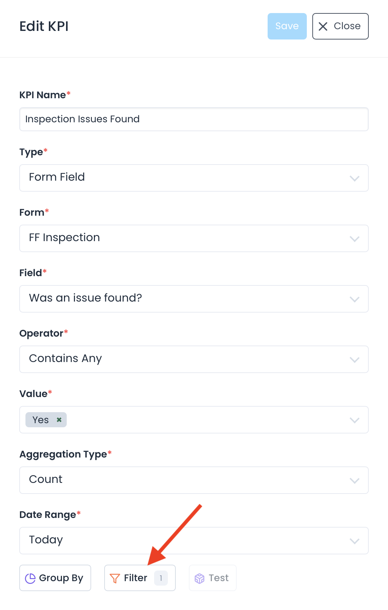Click the Test button label

click(219, 578)
